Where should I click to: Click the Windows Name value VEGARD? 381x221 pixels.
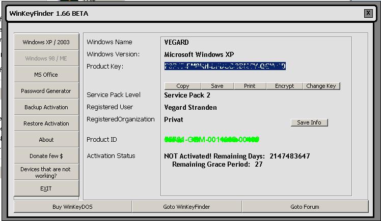pyautogui.click(x=176, y=42)
